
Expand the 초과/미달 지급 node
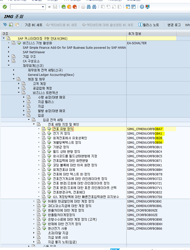[34, 233]
